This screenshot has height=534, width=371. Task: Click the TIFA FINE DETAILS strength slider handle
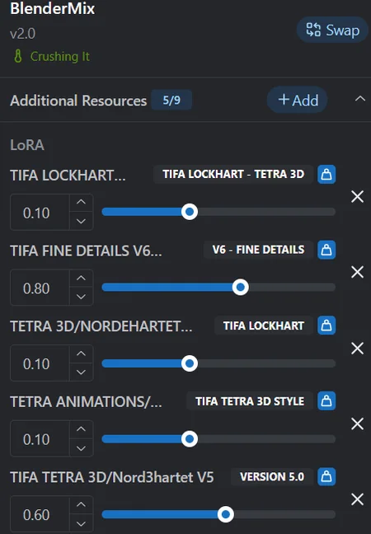click(241, 287)
